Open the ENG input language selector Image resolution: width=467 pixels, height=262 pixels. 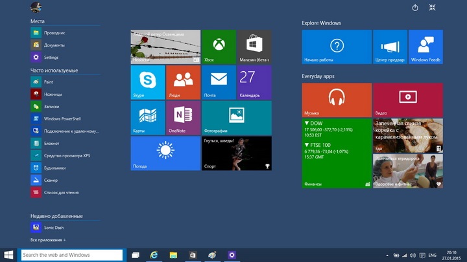click(433, 256)
